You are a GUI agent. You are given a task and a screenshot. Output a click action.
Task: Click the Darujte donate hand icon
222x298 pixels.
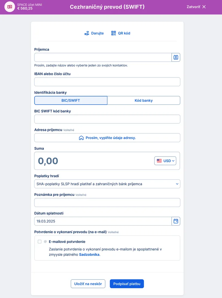87,33
